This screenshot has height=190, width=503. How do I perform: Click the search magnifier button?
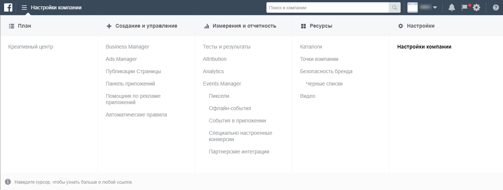(394, 7)
